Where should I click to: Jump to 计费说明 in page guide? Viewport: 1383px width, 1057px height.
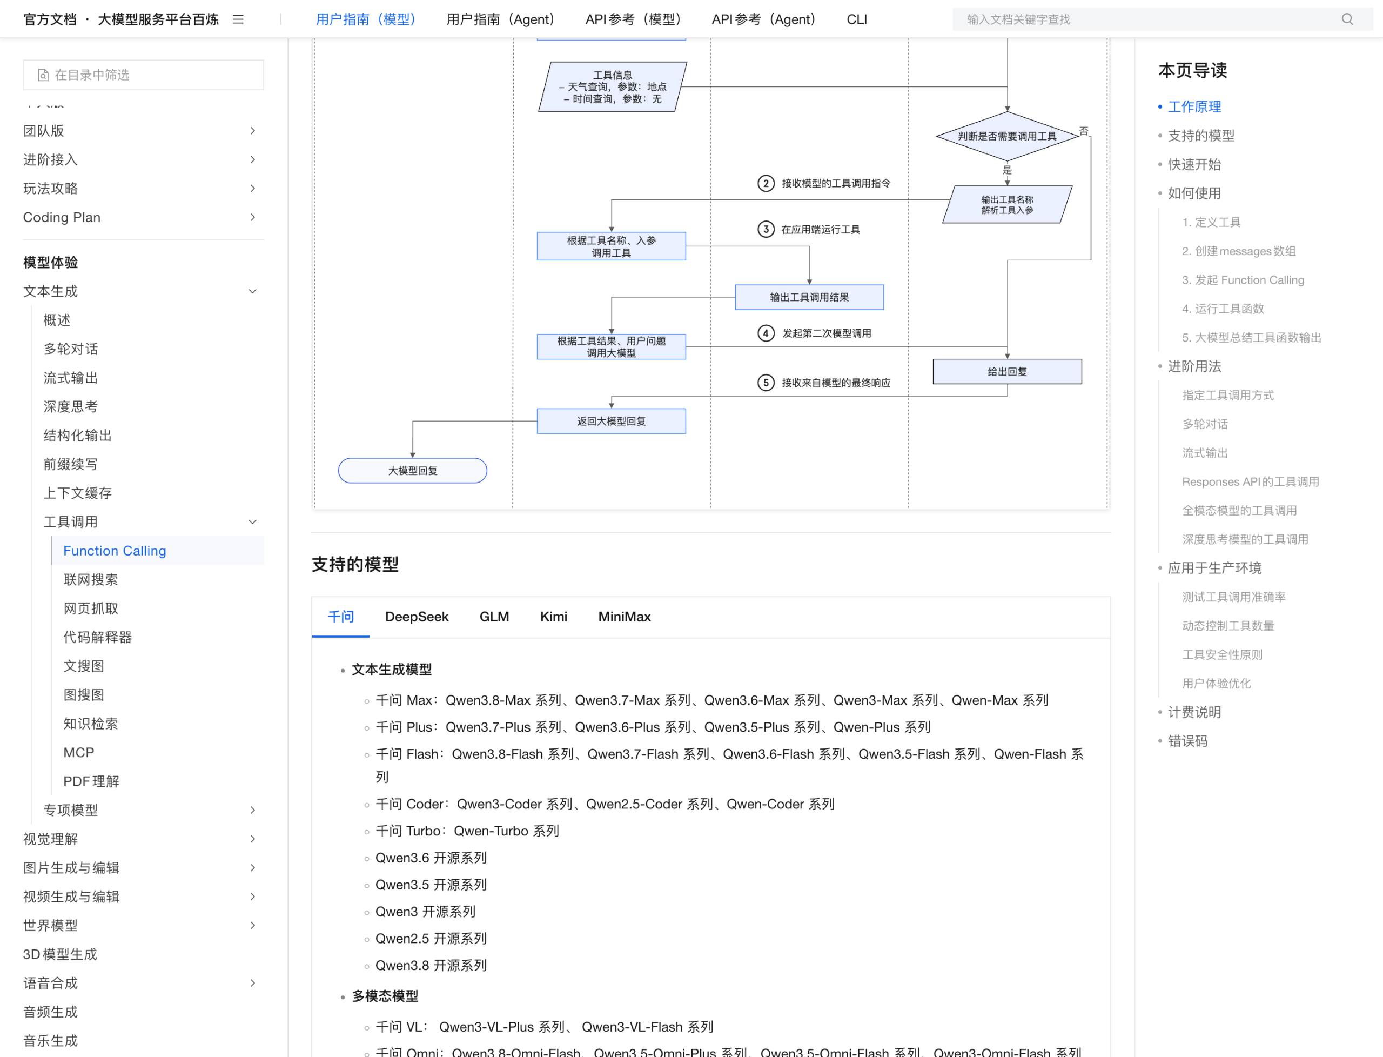[x=1194, y=712]
